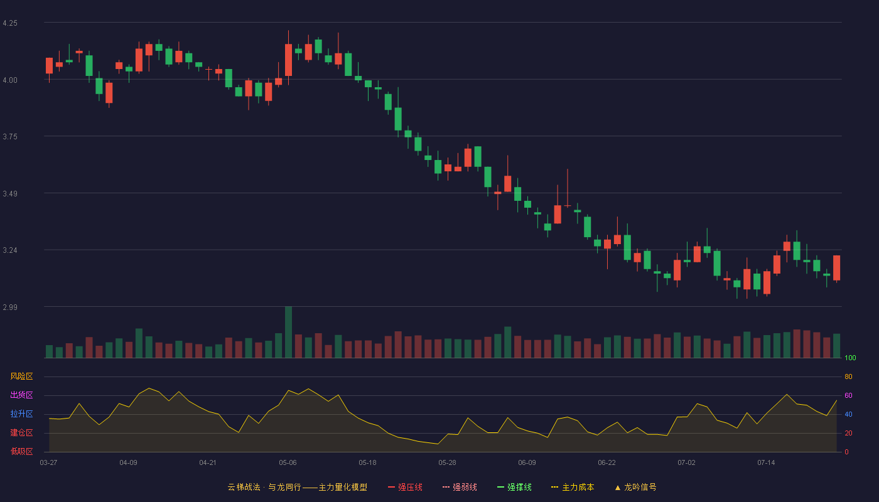Image resolution: width=879 pixels, height=502 pixels.
Task: Click the 06-09 date label
Action: 527,462
